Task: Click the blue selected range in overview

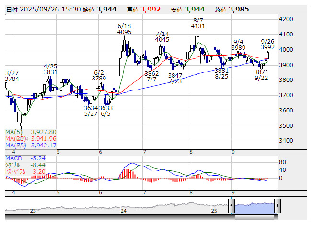Action: click(x=254, y=206)
